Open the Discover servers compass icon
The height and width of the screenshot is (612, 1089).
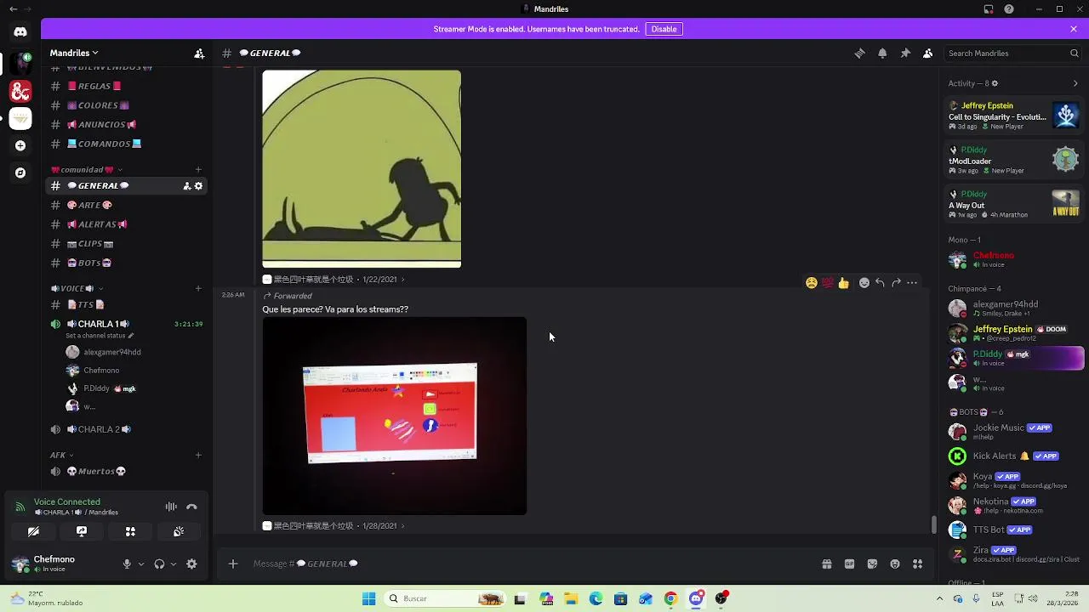coord(20,173)
